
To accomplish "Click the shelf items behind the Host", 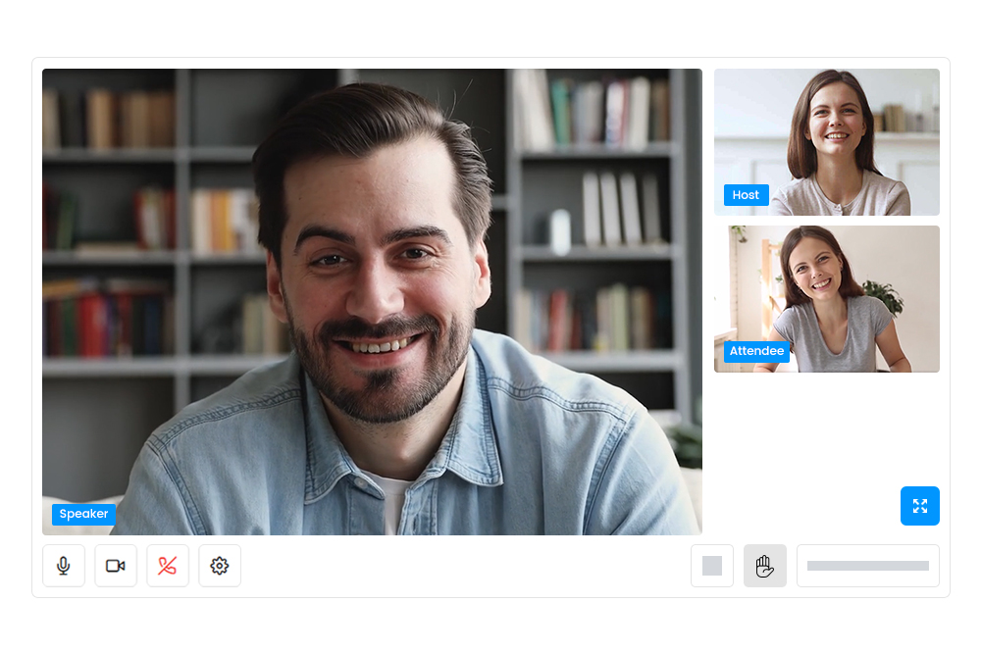I will [898, 118].
